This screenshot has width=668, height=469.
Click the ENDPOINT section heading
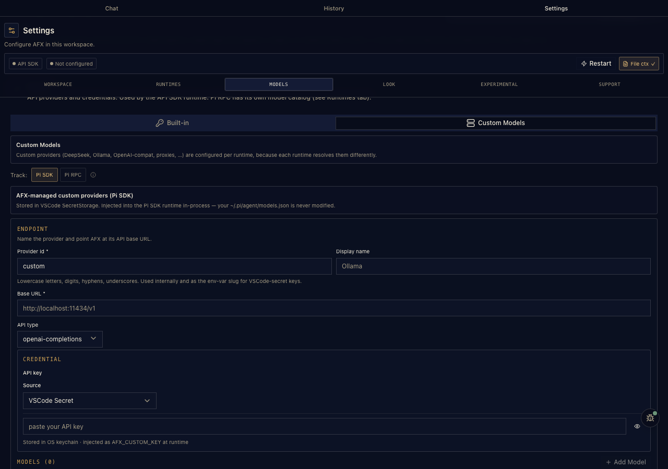click(32, 229)
